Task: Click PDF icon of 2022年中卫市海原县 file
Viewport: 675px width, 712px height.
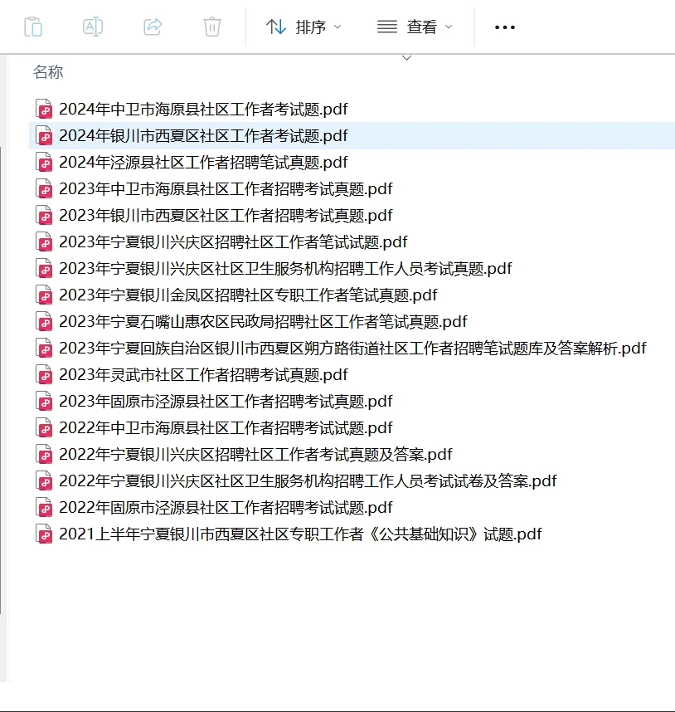Action: [x=44, y=427]
